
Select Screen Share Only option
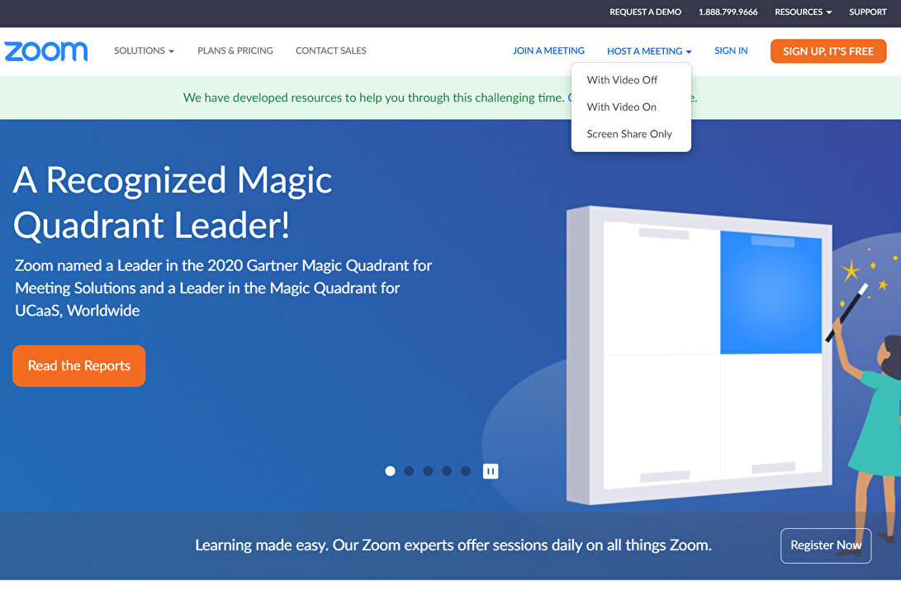[628, 134]
